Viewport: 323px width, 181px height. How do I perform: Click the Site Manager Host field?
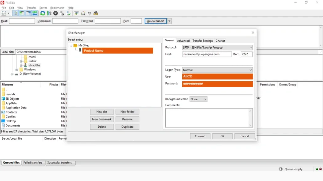[x=207, y=54]
